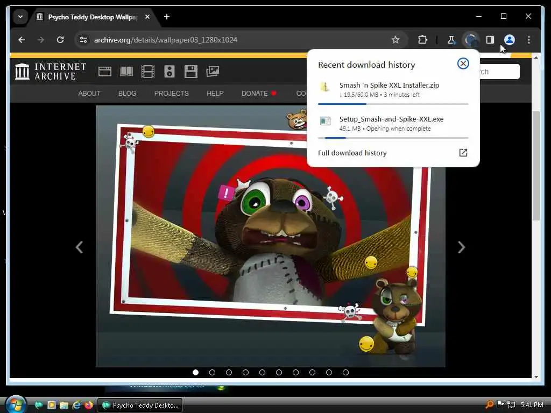Select the seventh carousel dot
Viewport: 551px width, 413px height.
point(295,372)
